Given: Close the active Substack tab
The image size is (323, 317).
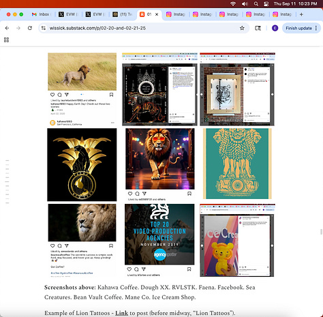Looking at the screenshot, I should click(157, 14).
